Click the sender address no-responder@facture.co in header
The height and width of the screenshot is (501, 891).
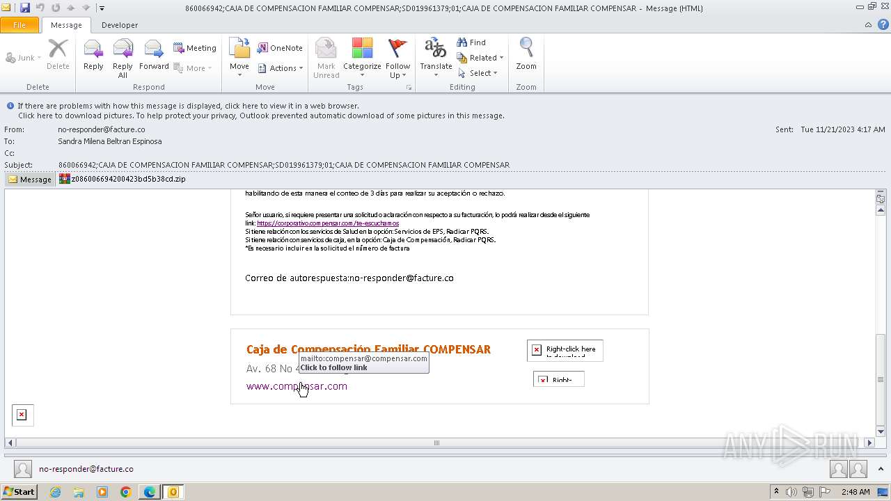(102, 129)
